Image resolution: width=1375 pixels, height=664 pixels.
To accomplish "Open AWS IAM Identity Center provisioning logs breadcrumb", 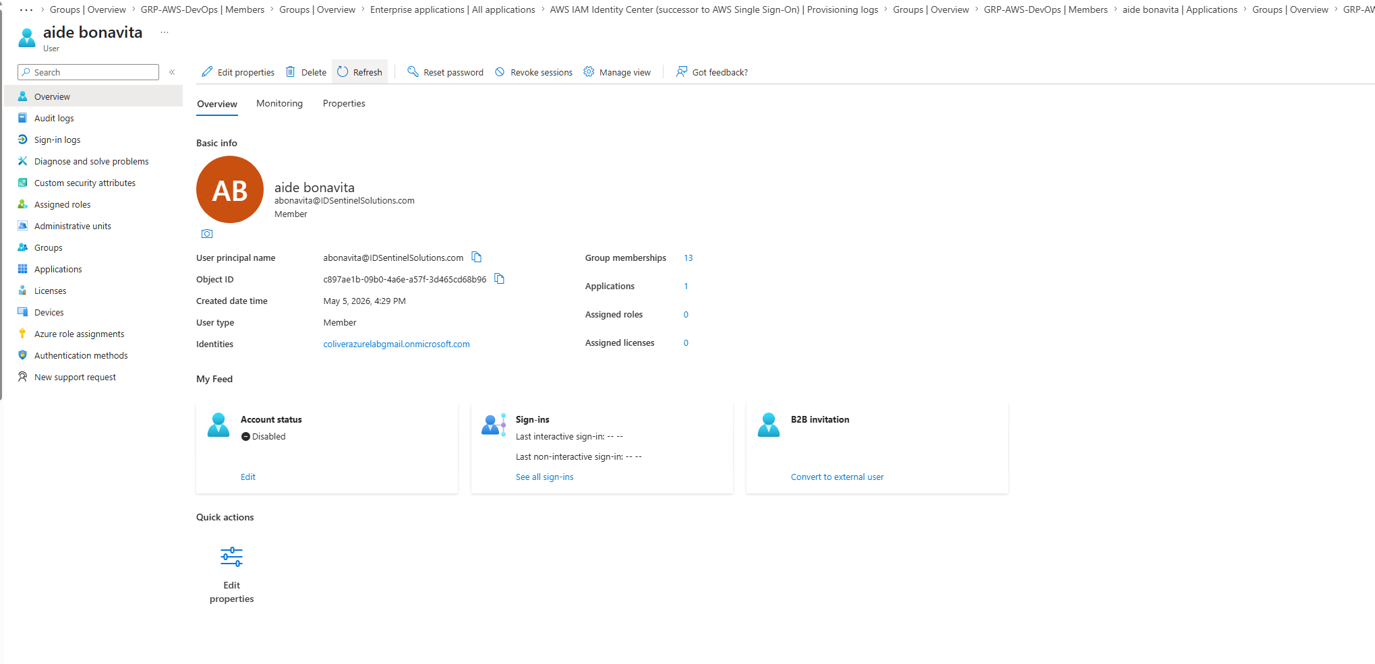I will click(714, 9).
